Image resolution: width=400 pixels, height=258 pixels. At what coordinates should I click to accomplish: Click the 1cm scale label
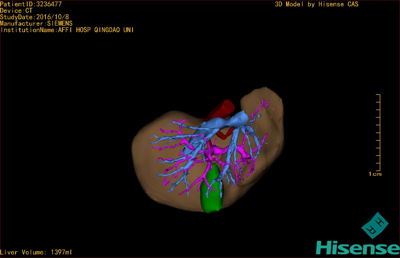coord(375,174)
